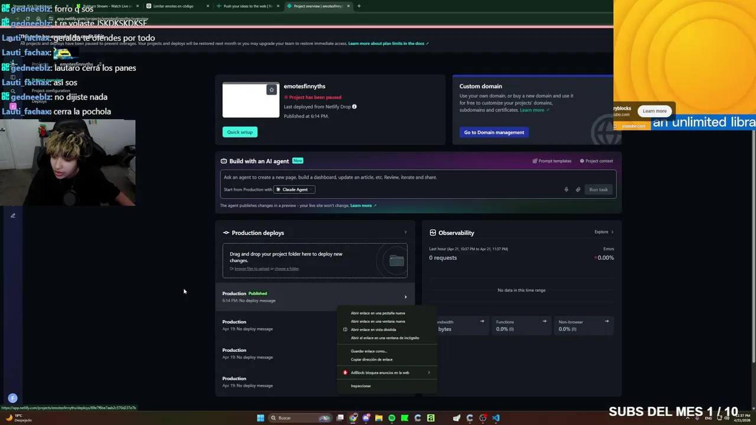Click the Netlify Drop info icon
Image resolution: width=756 pixels, height=425 pixels.
[354, 107]
